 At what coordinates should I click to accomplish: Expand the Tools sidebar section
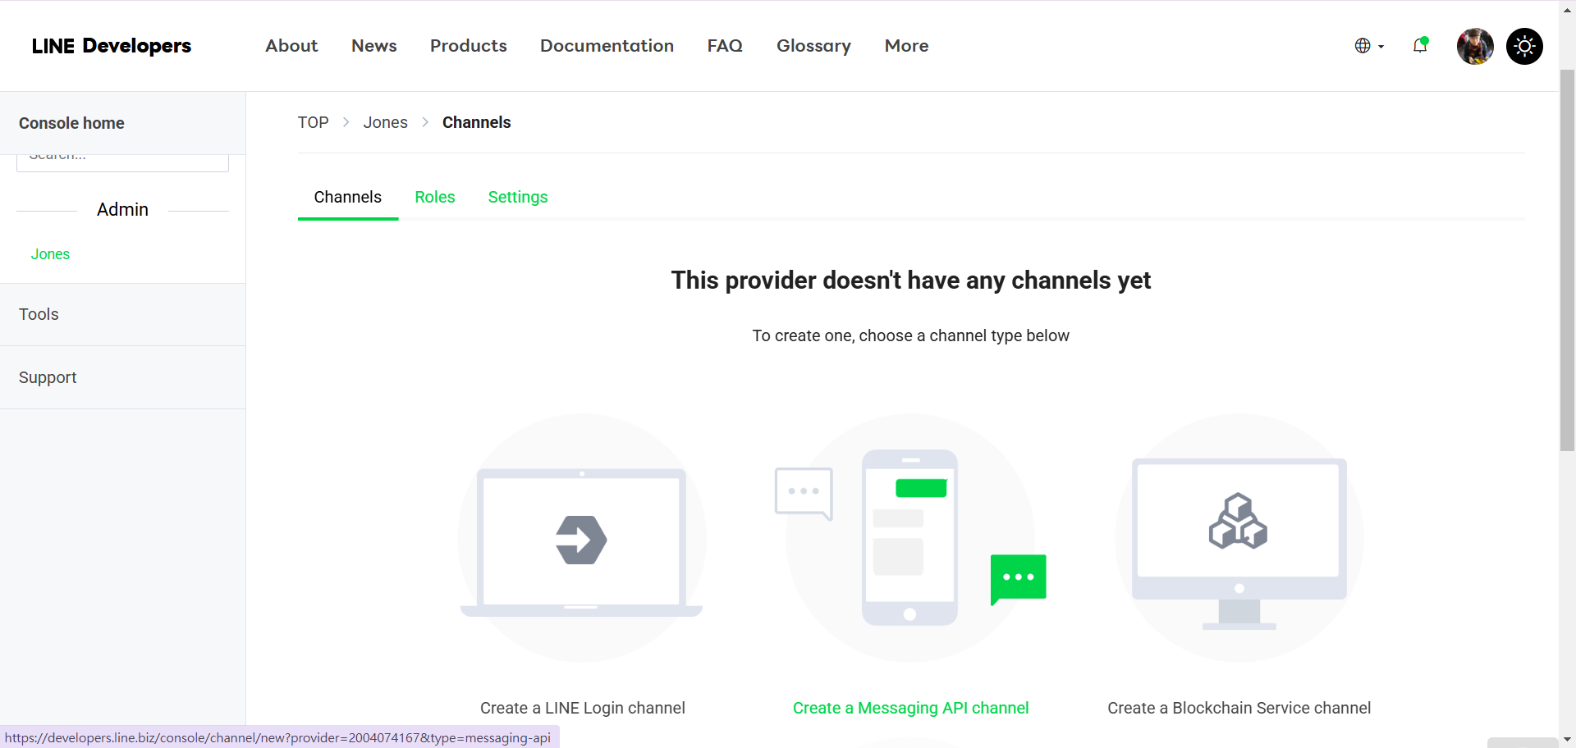pyautogui.click(x=39, y=314)
